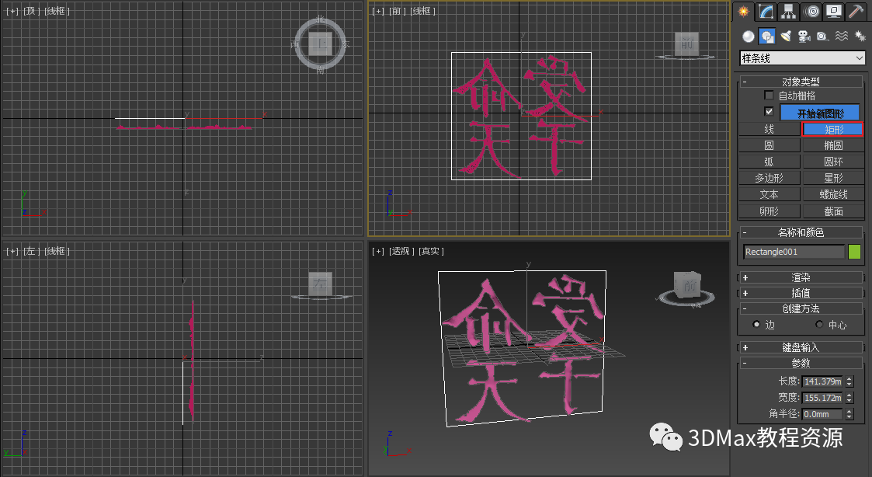Click the 宽度 value field
The width and height of the screenshot is (872, 477).
(823, 398)
